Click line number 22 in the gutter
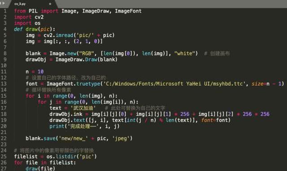Image resolution: width=287 pixels, height=171 pixels. point(4,138)
